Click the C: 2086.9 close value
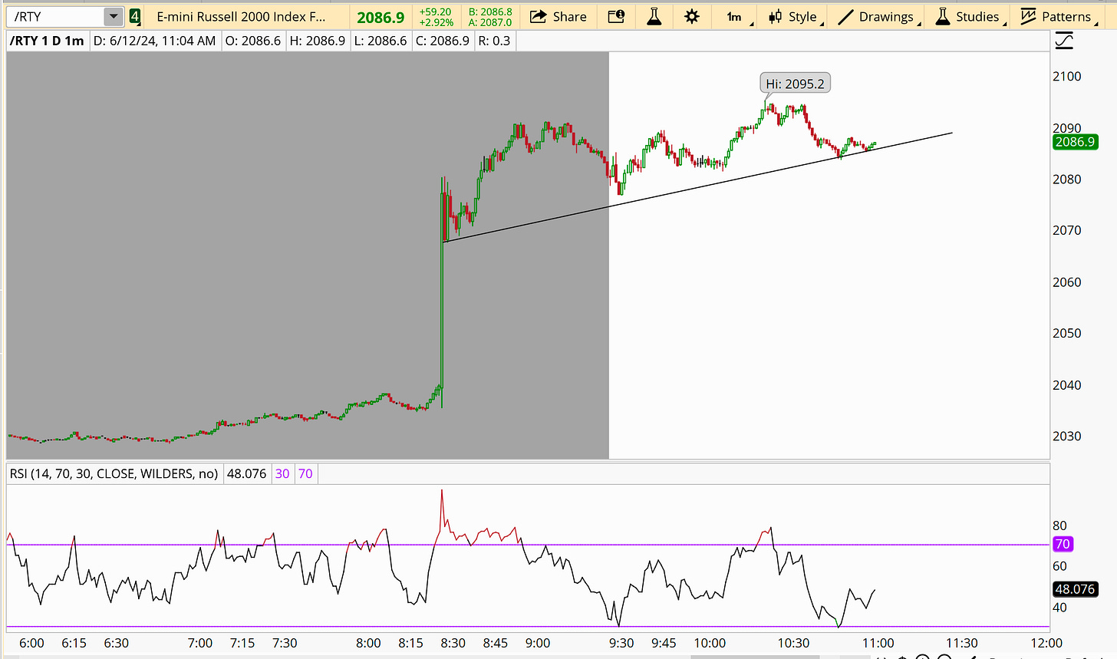The width and height of the screenshot is (1117, 659). coord(443,41)
